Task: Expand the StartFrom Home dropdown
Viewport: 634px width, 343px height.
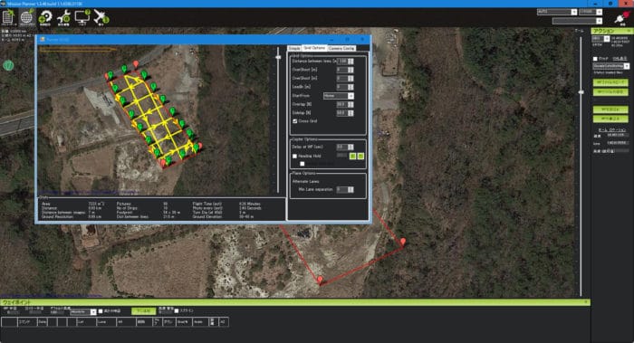Action: (339, 96)
